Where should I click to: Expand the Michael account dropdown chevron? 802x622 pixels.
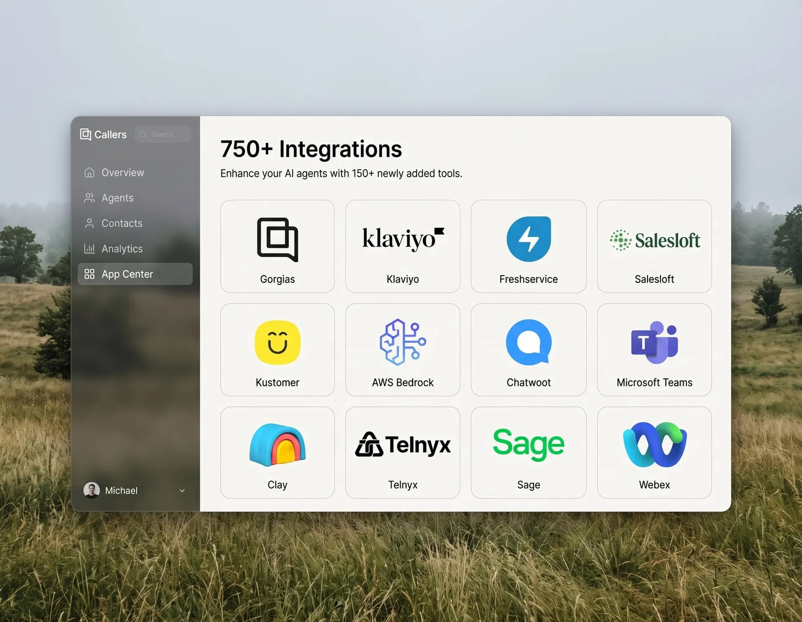pyautogui.click(x=182, y=490)
